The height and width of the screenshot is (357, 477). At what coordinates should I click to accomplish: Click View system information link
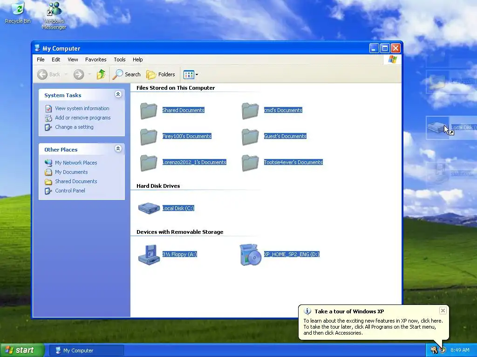(x=82, y=108)
